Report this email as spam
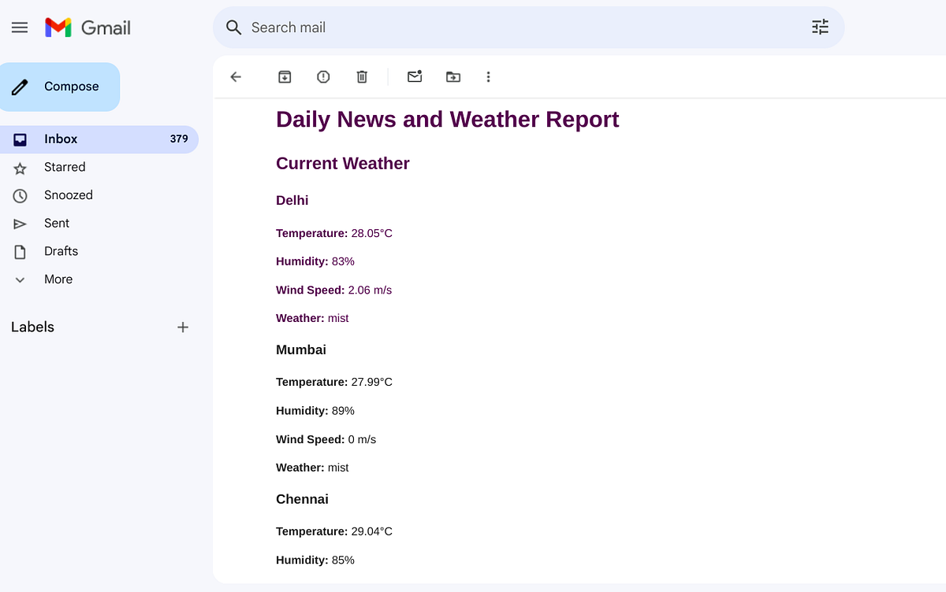 click(x=323, y=76)
